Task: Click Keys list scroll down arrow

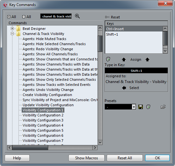Action: coord(165,51)
